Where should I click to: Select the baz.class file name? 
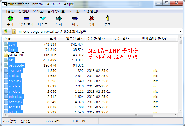(x=15, y=102)
